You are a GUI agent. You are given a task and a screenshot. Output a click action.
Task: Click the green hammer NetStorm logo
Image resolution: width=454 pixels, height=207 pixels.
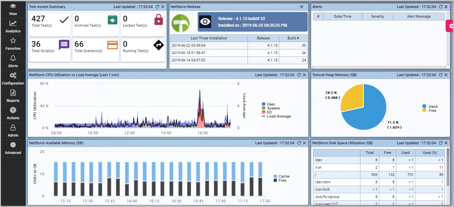click(180, 23)
